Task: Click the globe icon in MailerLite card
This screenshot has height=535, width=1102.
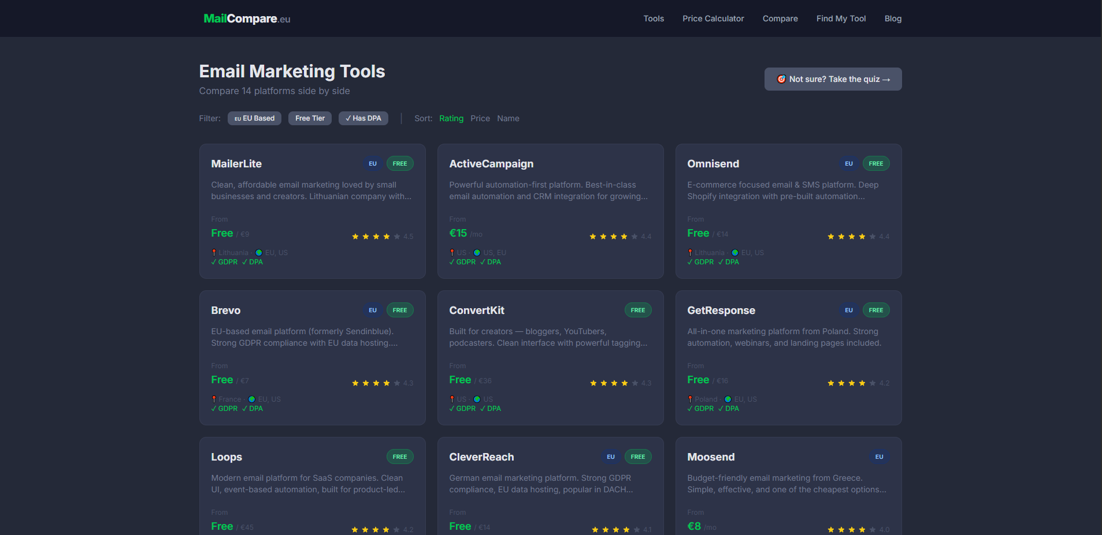Action: 259,253
